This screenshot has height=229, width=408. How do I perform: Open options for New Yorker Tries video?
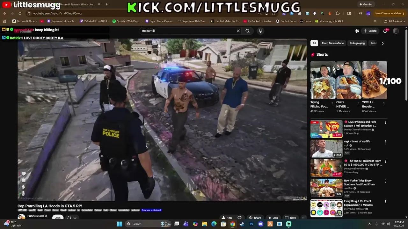(385, 181)
